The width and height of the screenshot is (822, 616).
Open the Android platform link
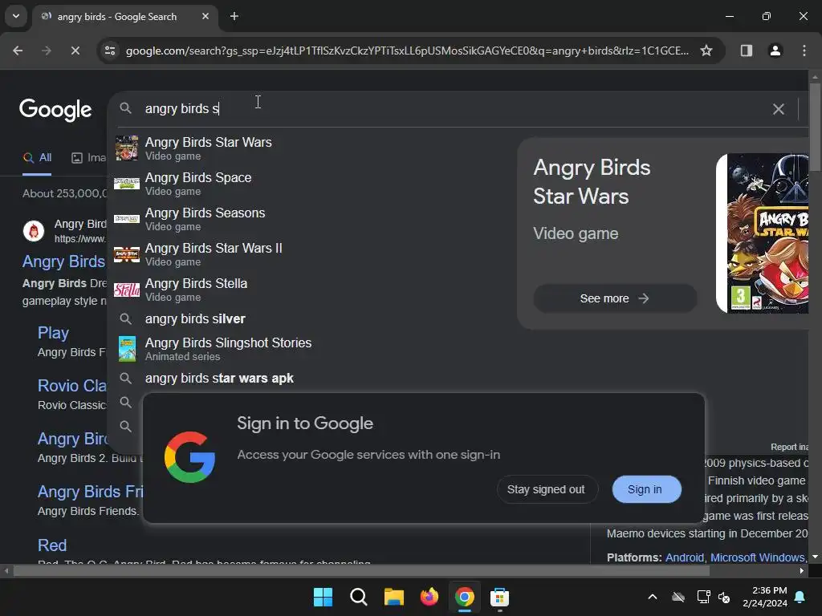click(x=684, y=557)
